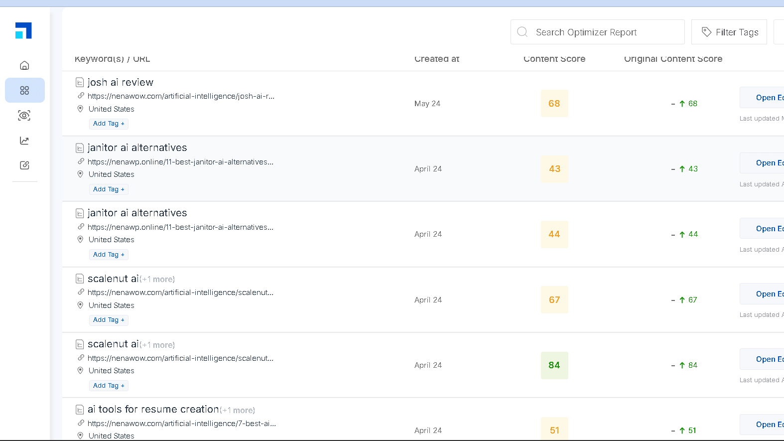
Task: Add a tag to the report with score 43
Action: [x=109, y=189]
